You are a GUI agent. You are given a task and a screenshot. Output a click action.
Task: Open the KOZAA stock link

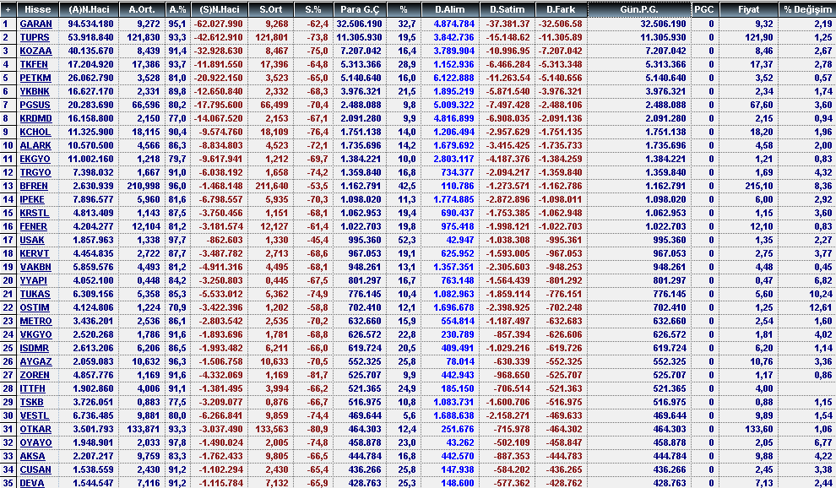(35, 51)
